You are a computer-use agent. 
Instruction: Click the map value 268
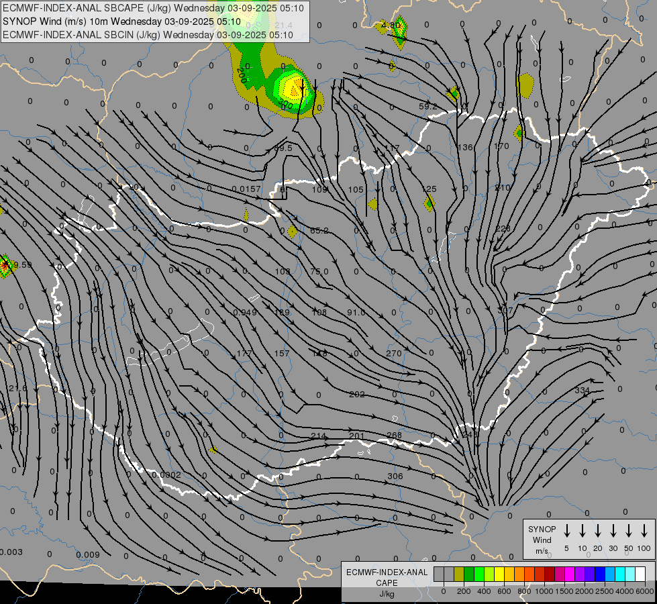pyautogui.click(x=395, y=435)
